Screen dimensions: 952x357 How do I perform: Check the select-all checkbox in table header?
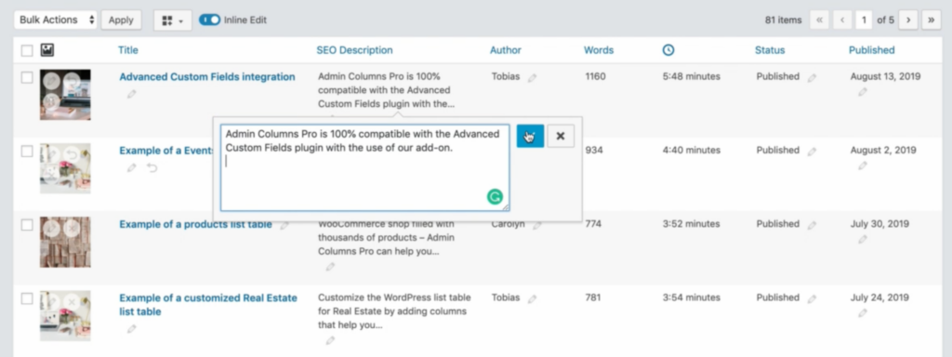(x=27, y=51)
